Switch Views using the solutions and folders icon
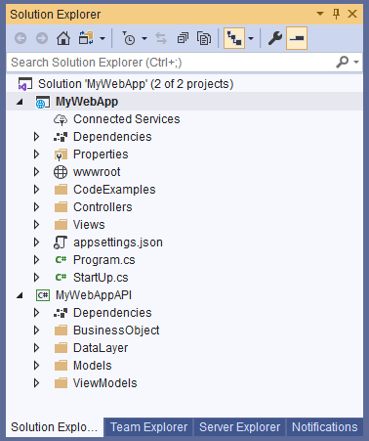This screenshot has height=441, width=369. (x=86, y=38)
